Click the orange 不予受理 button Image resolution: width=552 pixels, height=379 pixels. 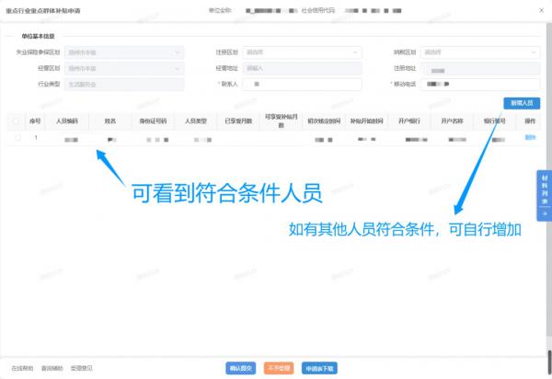[278, 368]
